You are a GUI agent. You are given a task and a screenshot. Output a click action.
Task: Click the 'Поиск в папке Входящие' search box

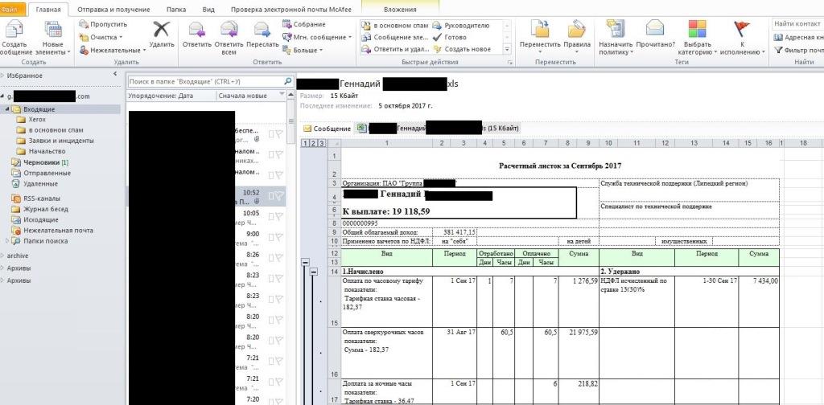[x=205, y=81]
